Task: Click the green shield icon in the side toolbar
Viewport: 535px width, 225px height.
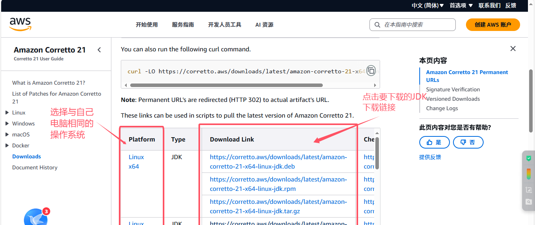Action: 528,158
